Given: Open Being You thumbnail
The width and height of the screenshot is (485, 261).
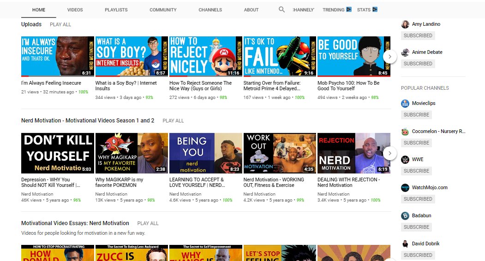Looking at the screenshot, I should (x=206, y=153).
